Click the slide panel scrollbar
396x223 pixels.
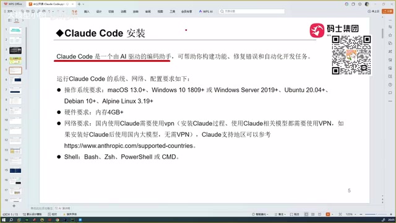click(26, 48)
